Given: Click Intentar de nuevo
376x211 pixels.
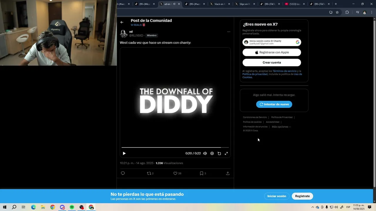Looking at the screenshot, I should coord(274,104).
